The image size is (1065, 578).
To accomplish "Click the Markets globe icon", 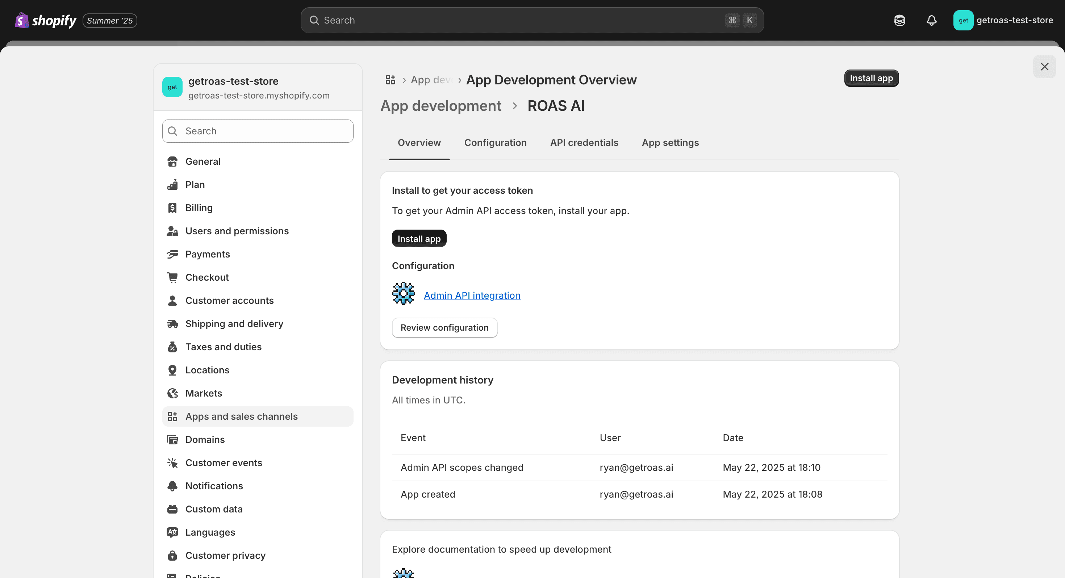I will (x=172, y=393).
